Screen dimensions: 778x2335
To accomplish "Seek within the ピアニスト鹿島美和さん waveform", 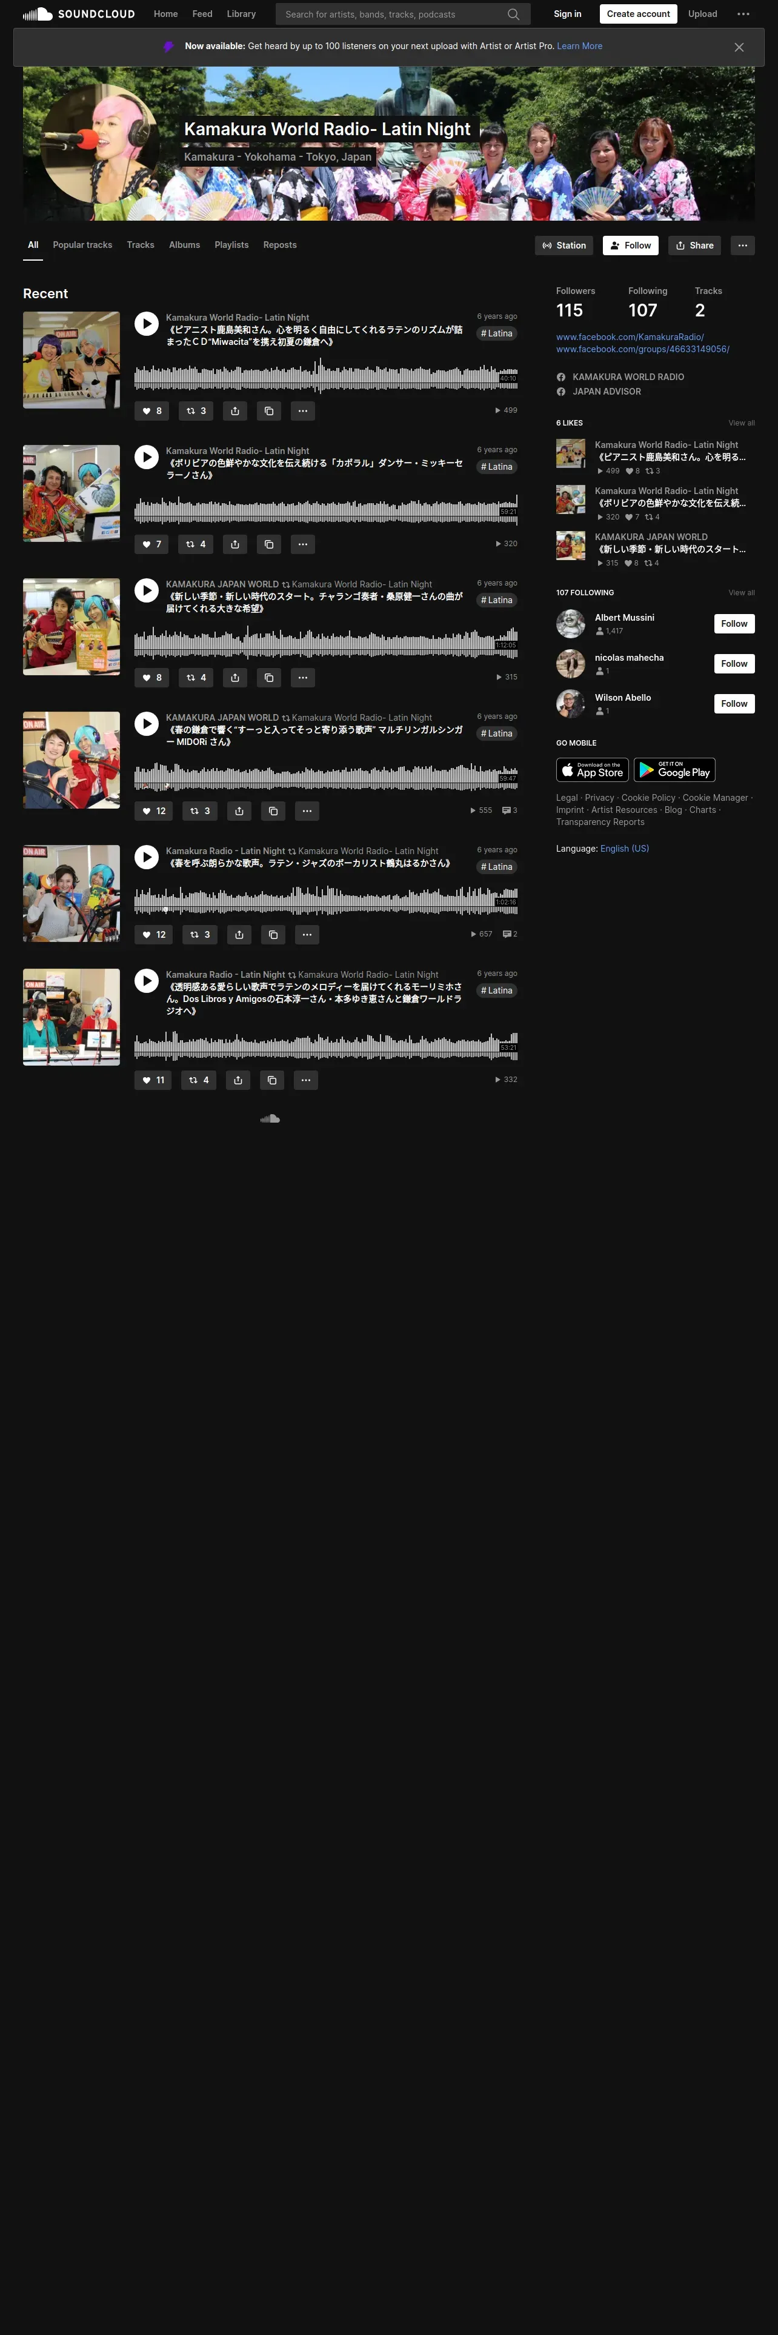I will point(326,376).
